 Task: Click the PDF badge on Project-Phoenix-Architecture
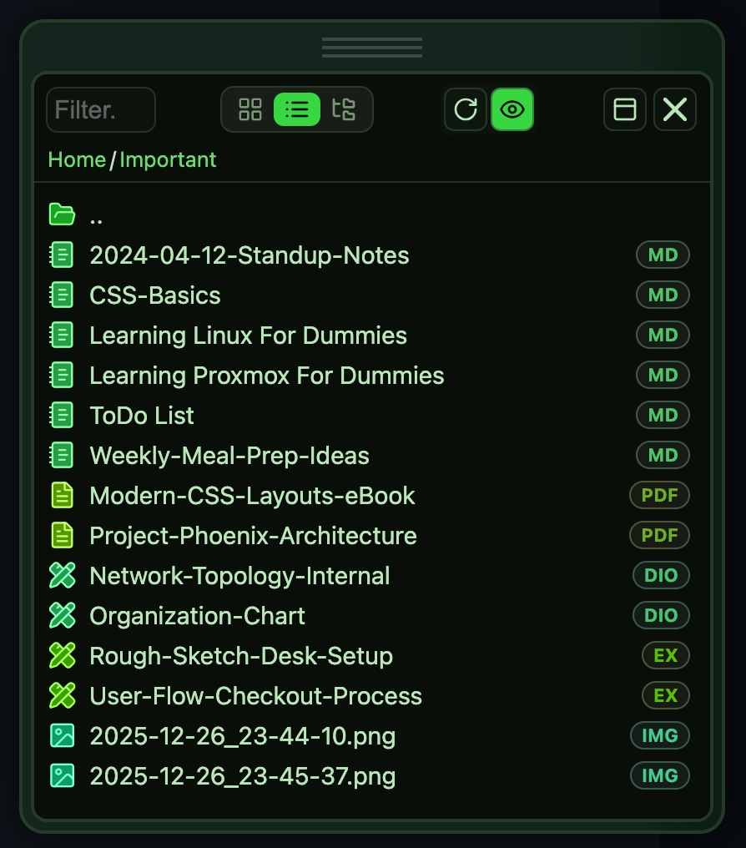pos(659,536)
